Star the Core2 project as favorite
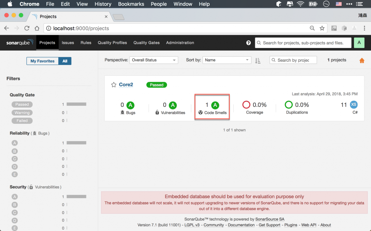The height and width of the screenshot is (231, 371). point(114,85)
